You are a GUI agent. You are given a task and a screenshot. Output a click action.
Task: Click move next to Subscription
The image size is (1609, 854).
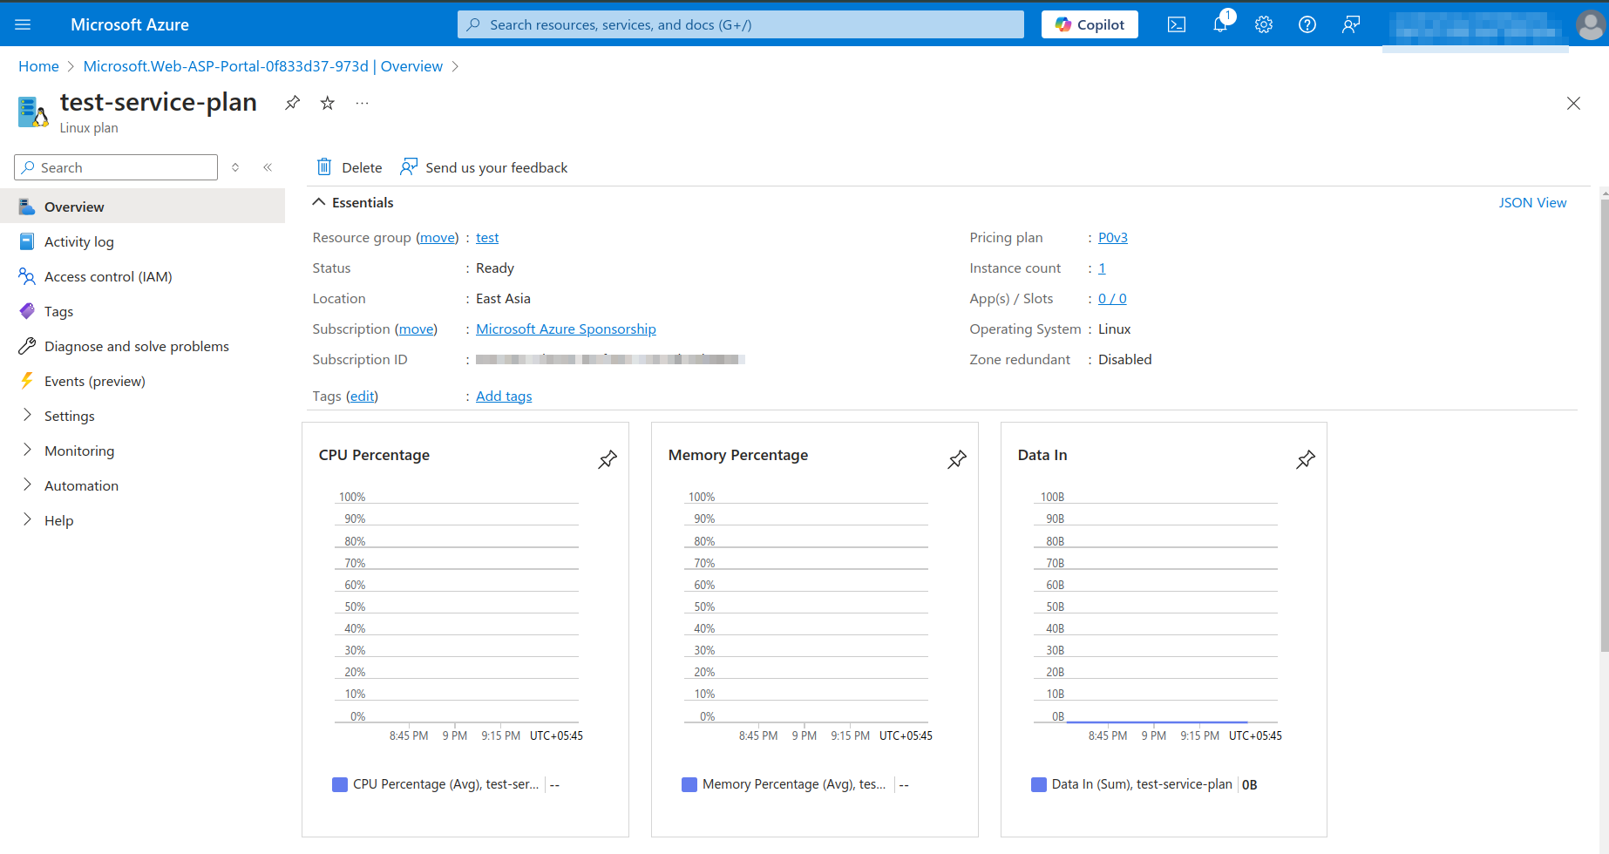pos(417,329)
